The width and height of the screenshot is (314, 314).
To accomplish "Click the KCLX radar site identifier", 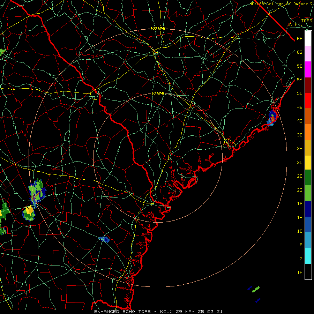I will click(x=167, y=312).
